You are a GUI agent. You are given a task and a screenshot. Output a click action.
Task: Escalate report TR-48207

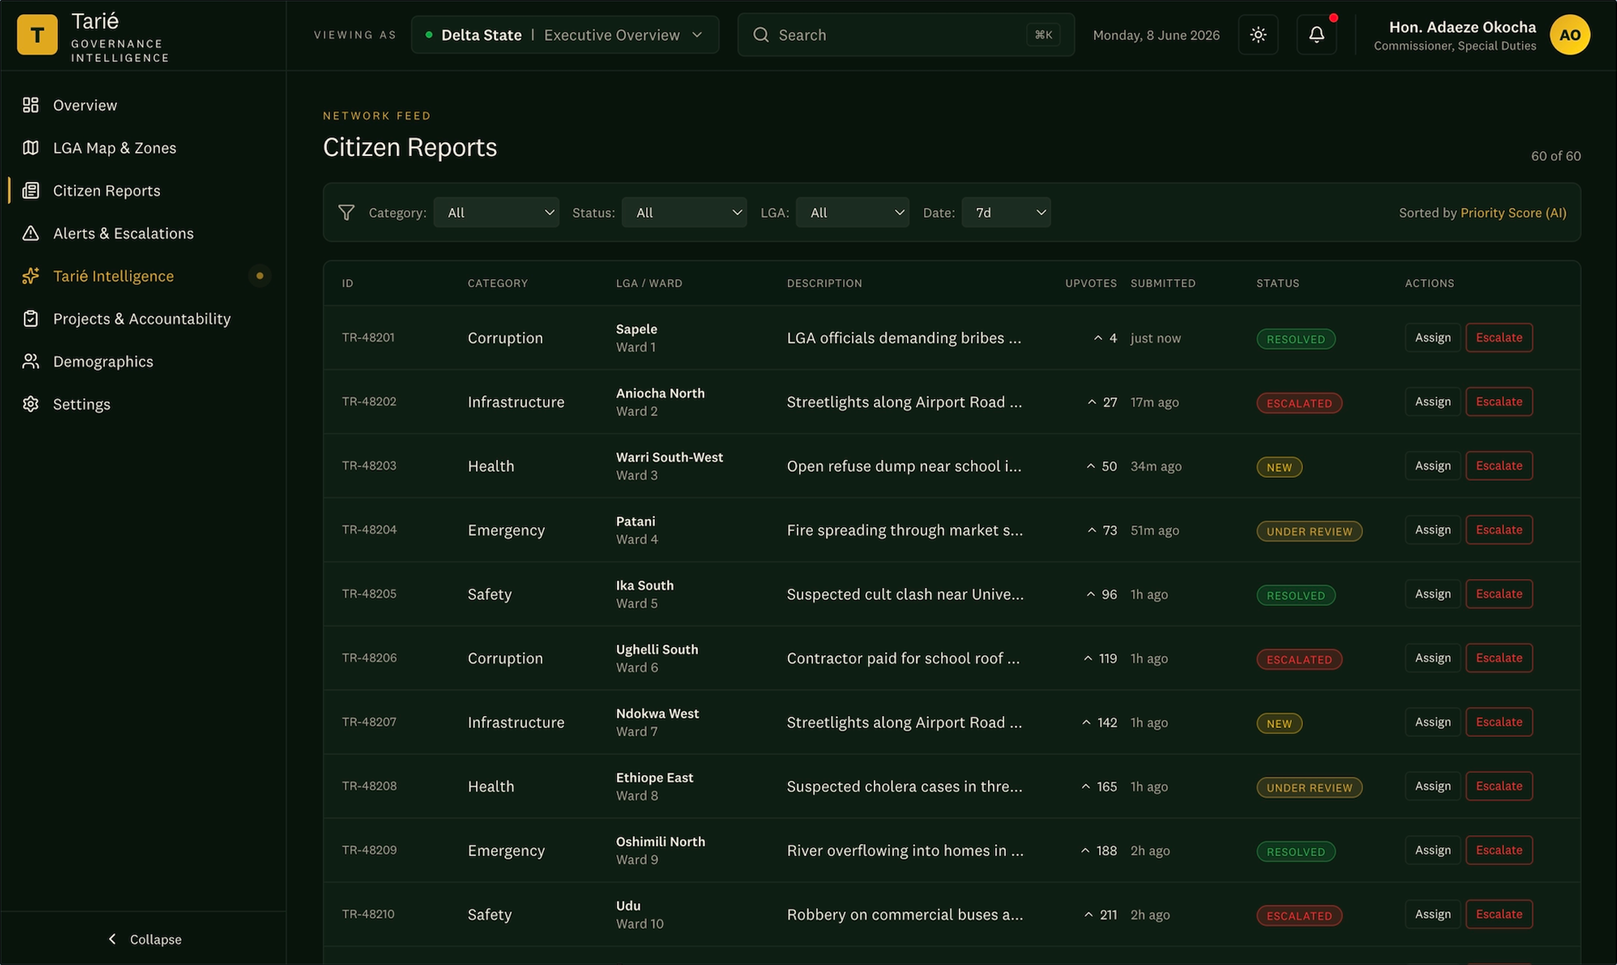coord(1499,722)
